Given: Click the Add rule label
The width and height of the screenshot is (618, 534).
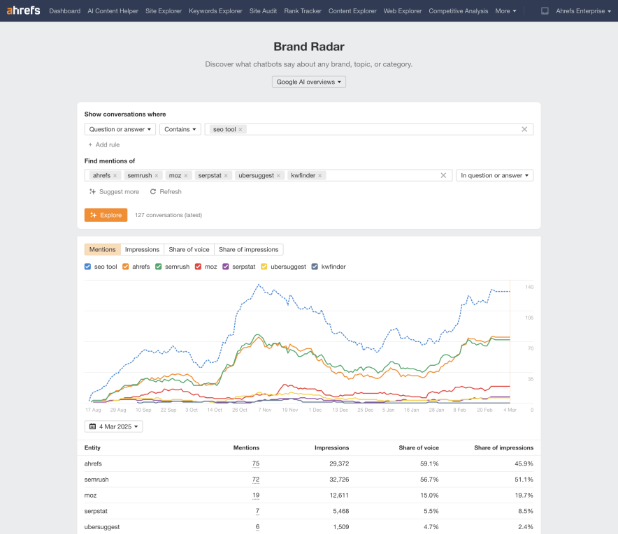Looking at the screenshot, I should coord(108,144).
